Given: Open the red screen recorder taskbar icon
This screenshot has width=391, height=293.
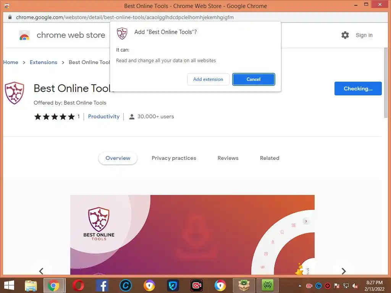Looking at the screenshot, I should 197,285.
